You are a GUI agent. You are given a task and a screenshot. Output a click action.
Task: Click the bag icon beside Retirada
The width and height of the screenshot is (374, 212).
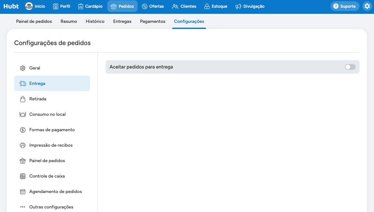click(23, 99)
